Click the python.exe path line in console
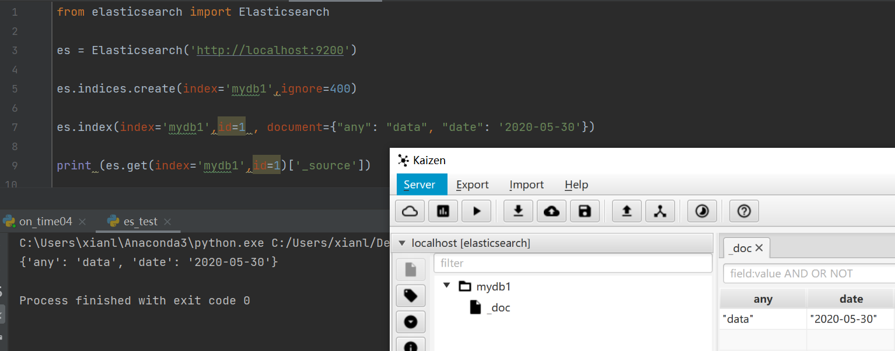Screen dimensions: 895x351 click(x=204, y=243)
